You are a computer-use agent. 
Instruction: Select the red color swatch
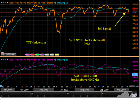(x=33, y=55)
